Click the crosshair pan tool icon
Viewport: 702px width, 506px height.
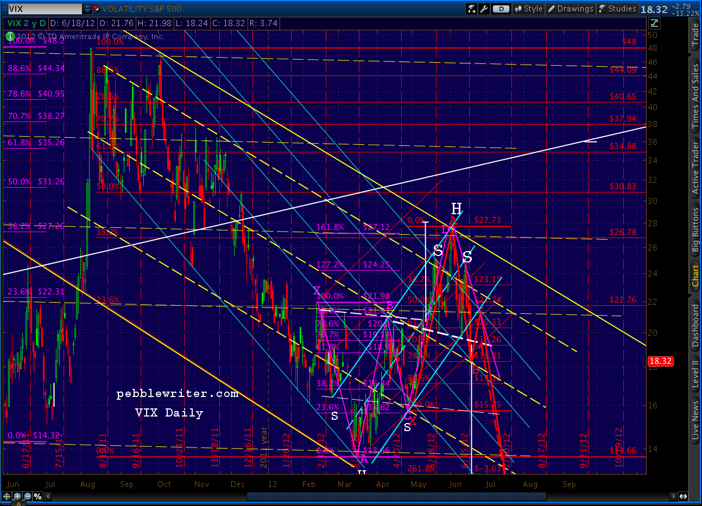click(x=8, y=496)
